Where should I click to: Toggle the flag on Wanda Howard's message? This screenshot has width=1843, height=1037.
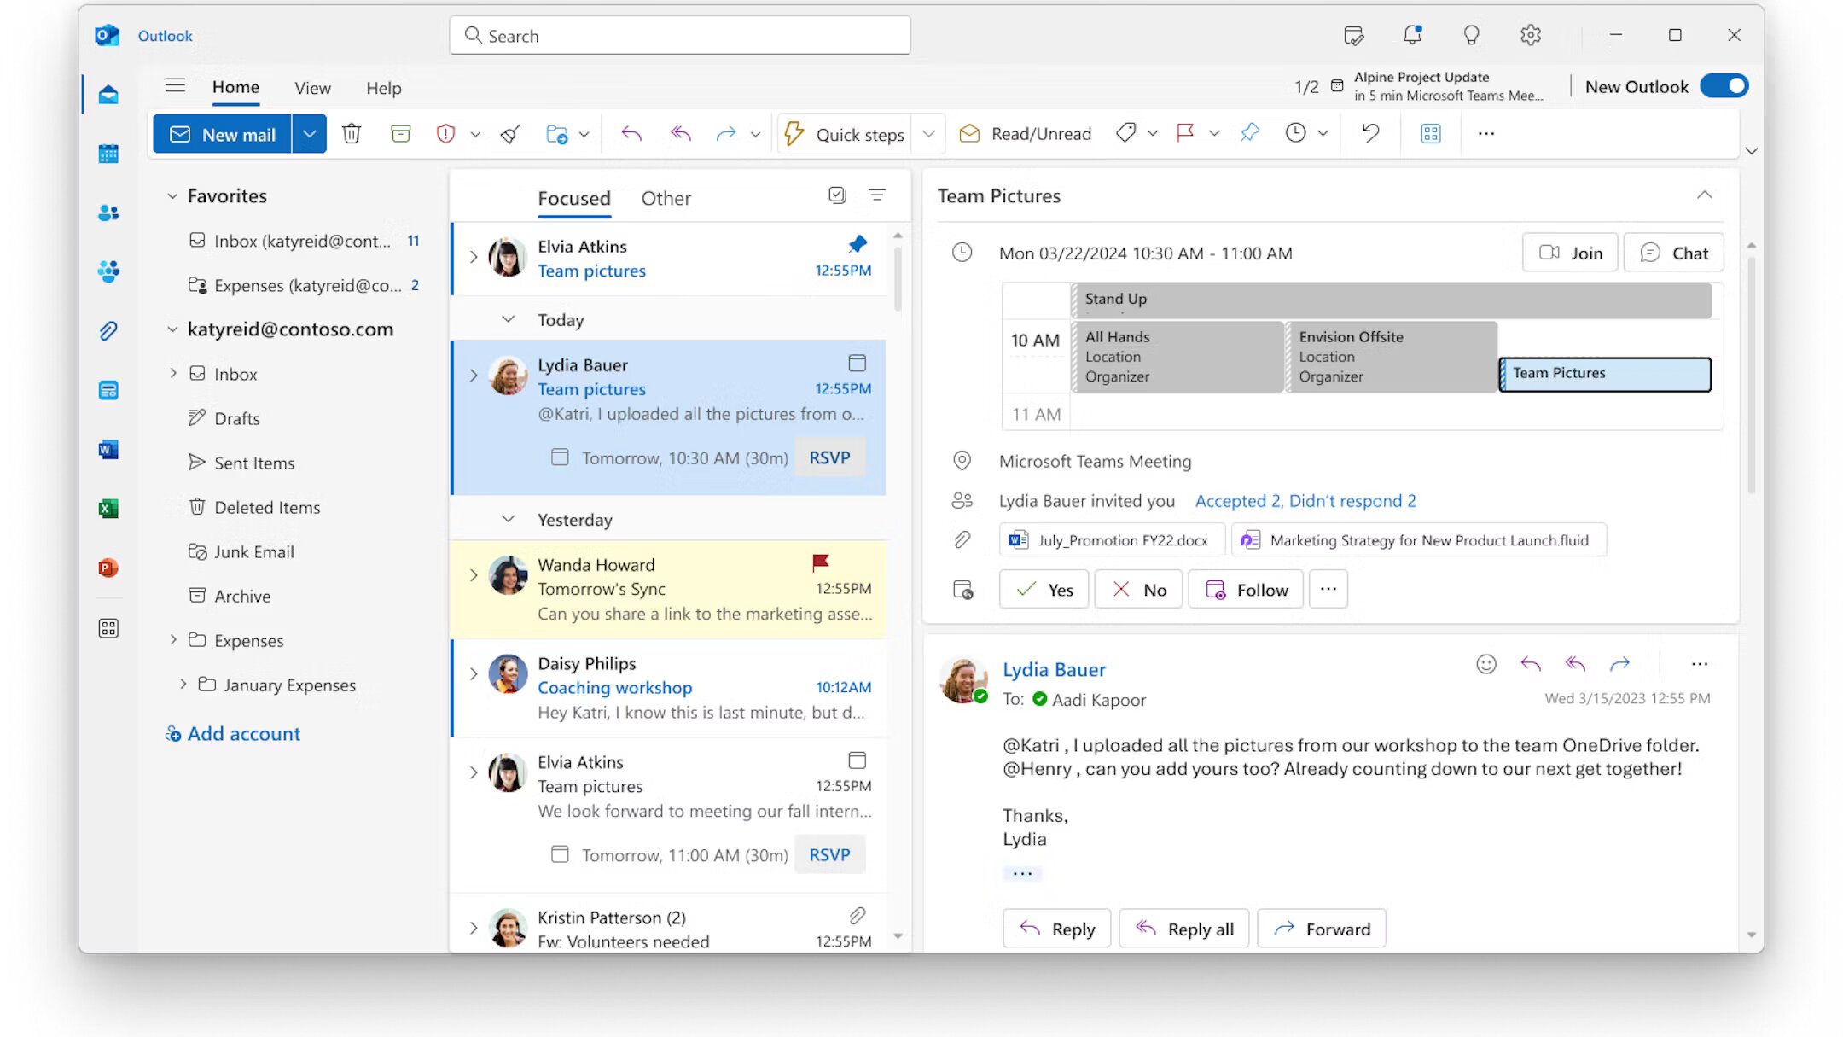tap(821, 562)
